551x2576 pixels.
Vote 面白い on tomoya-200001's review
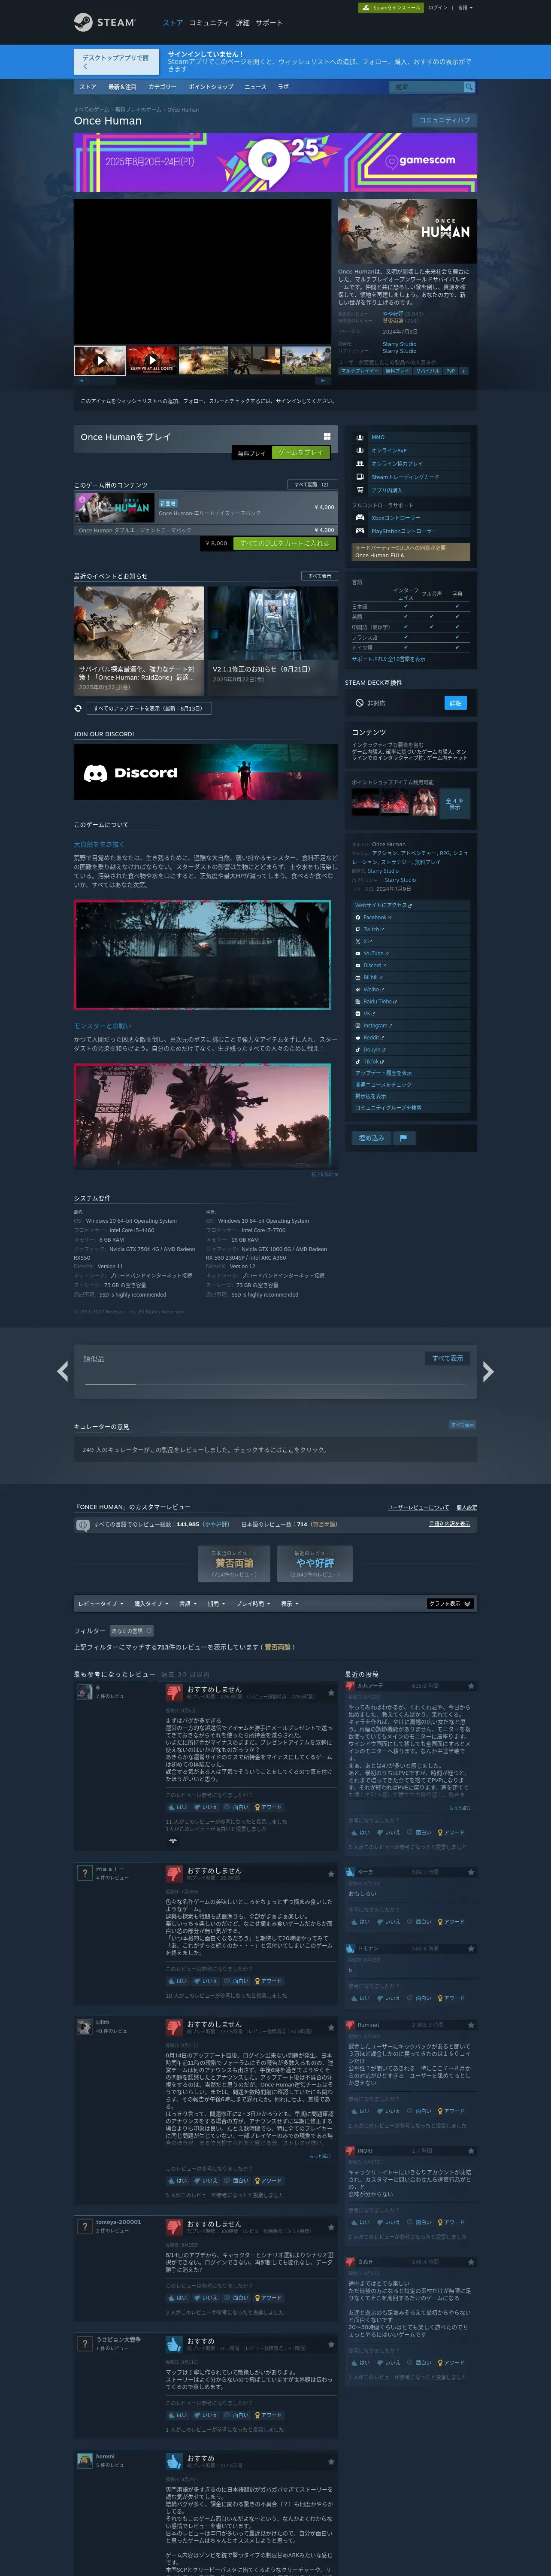tap(237, 2298)
